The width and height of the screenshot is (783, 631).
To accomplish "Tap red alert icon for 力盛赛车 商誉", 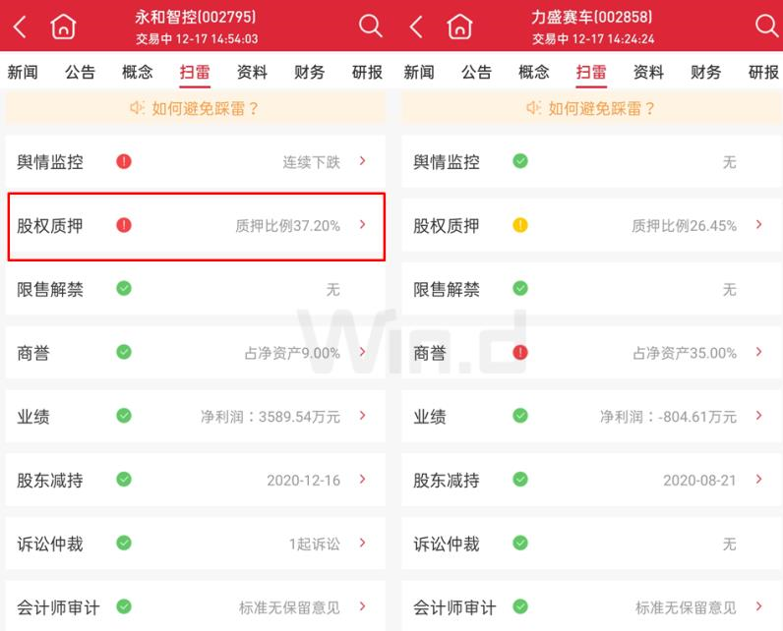I will [520, 352].
